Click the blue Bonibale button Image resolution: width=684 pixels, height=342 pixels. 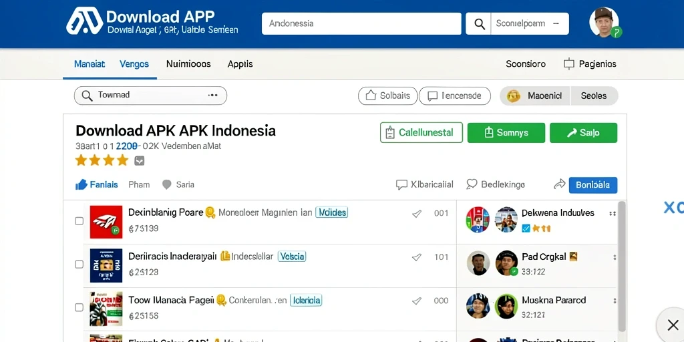click(x=593, y=185)
